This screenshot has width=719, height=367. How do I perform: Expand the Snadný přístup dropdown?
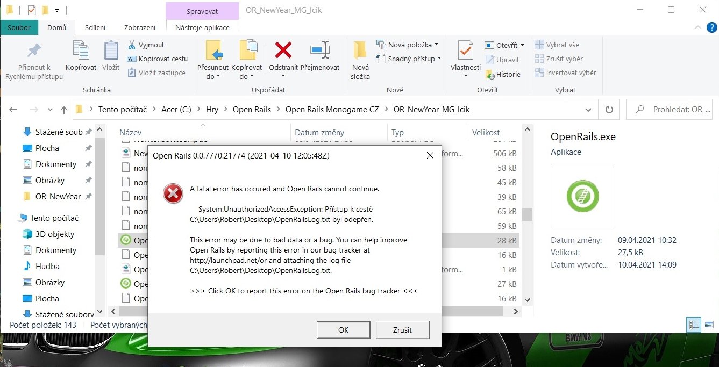pos(409,59)
